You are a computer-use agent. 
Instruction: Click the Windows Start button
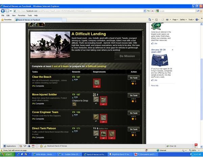pyautogui.click(x=8, y=154)
